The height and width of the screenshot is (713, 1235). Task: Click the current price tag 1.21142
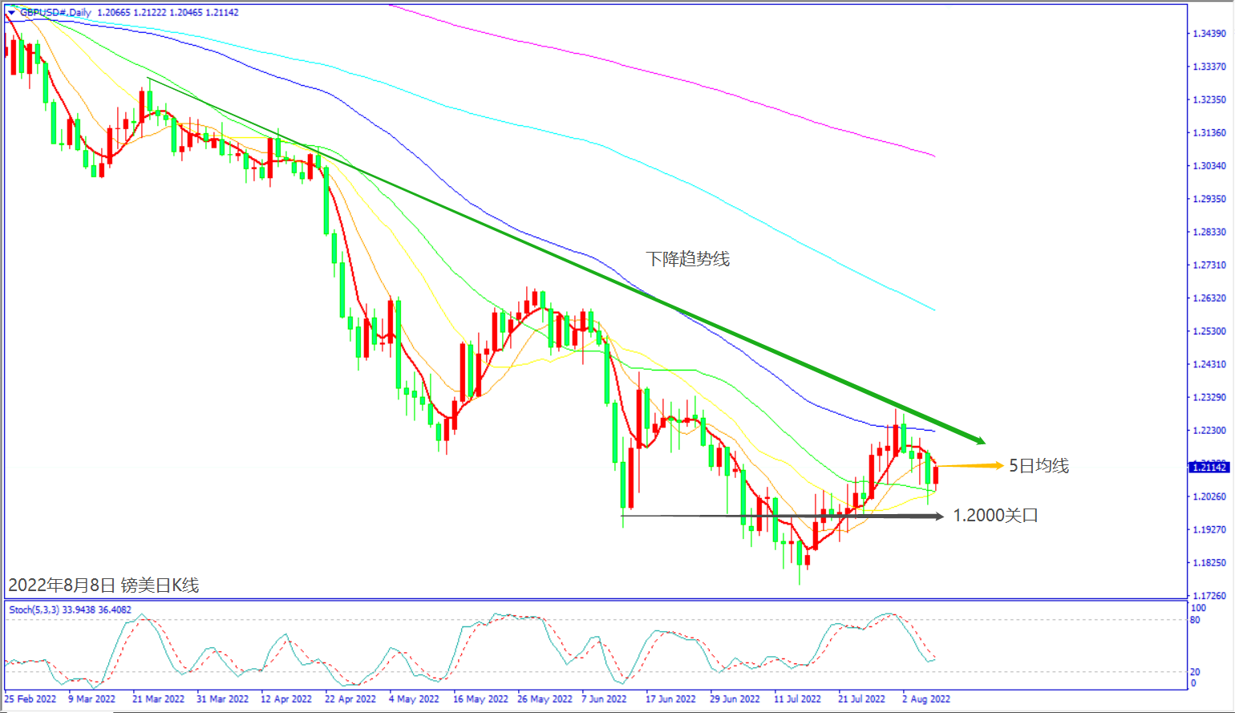click(1209, 467)
